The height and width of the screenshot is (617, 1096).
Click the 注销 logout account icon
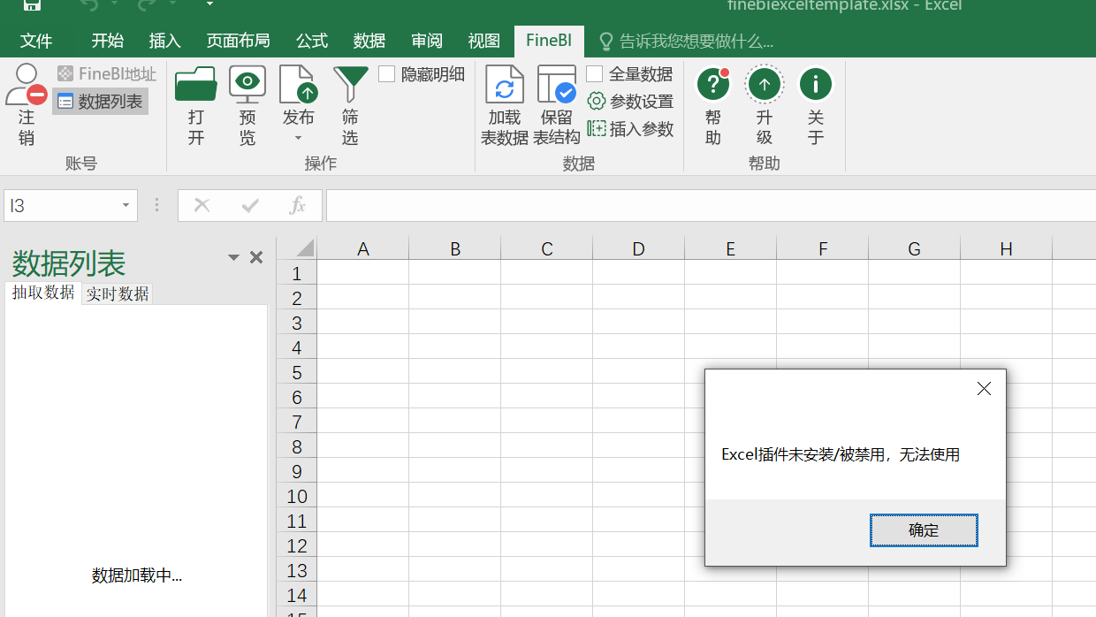27,85
